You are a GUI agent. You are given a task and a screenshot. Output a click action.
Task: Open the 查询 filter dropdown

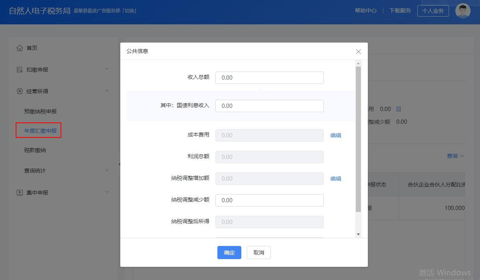[456, 156]
